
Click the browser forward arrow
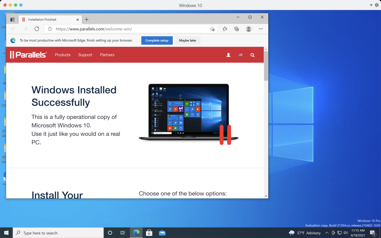point(25,29)
